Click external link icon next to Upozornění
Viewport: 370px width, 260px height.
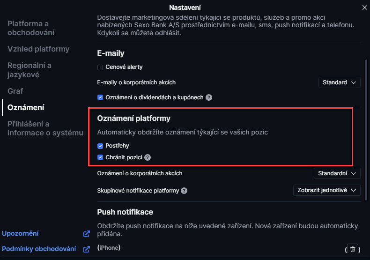pyautogui.click(x=86, y=234)
